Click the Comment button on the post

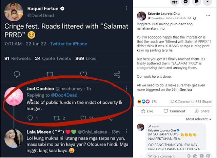tap(174, 111)
